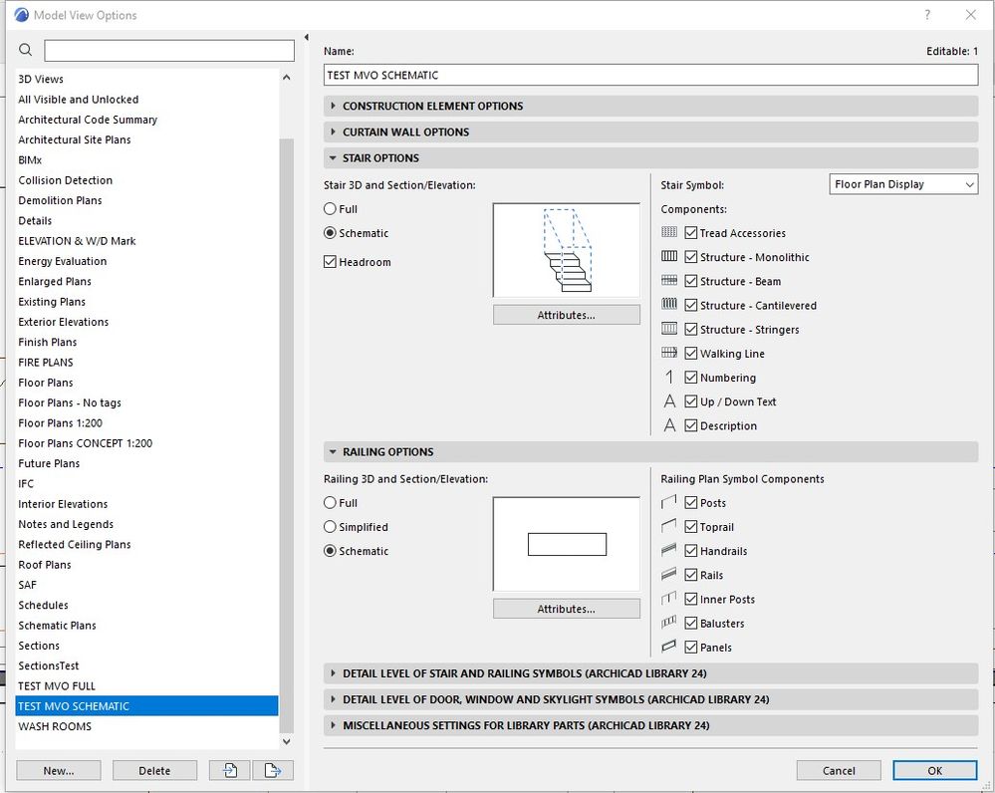
Task: Uncheck Tread Accessories checkbox
Action: coord(691,233)
